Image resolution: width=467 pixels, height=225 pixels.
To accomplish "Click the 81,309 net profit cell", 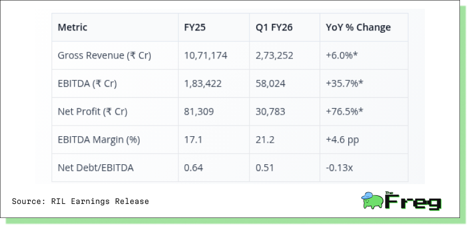I will click(199, 112).
